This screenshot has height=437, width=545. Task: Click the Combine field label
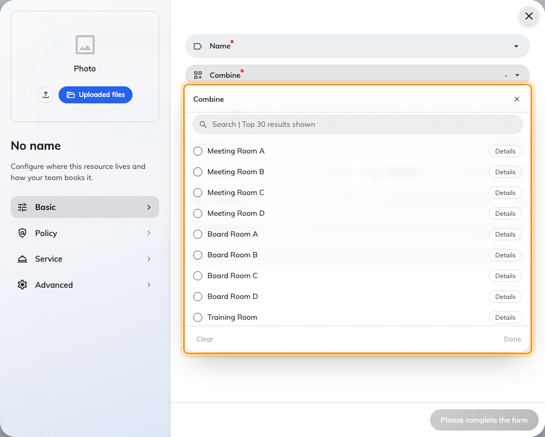(x=225, y=75)
